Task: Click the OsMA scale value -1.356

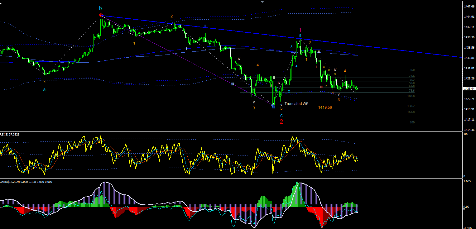Action: click(468, 228)
